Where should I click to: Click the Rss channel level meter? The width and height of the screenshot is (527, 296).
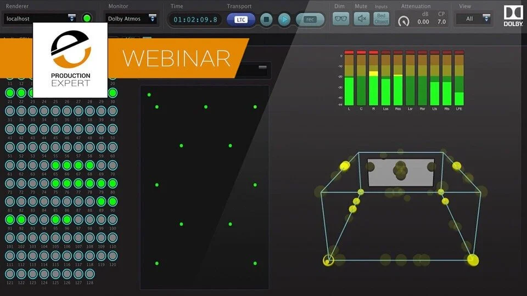tap(398, 78)
